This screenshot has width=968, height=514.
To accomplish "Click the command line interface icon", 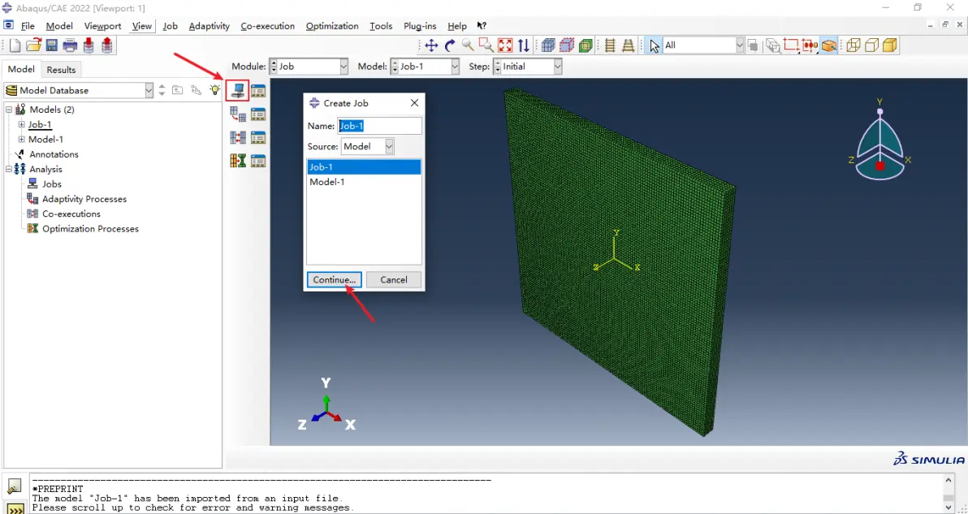I will pyautogui.click(x=15, y=508).
